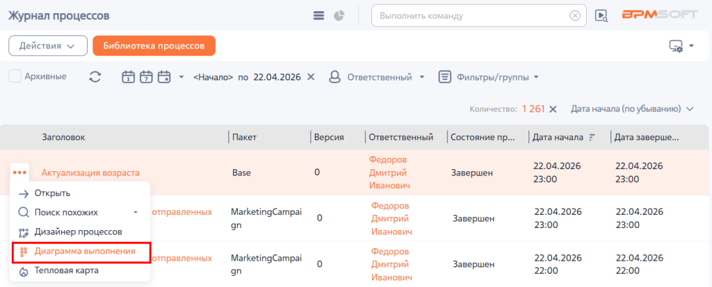
Task: Click Дата заверше... column header
Action: (647, 137)
